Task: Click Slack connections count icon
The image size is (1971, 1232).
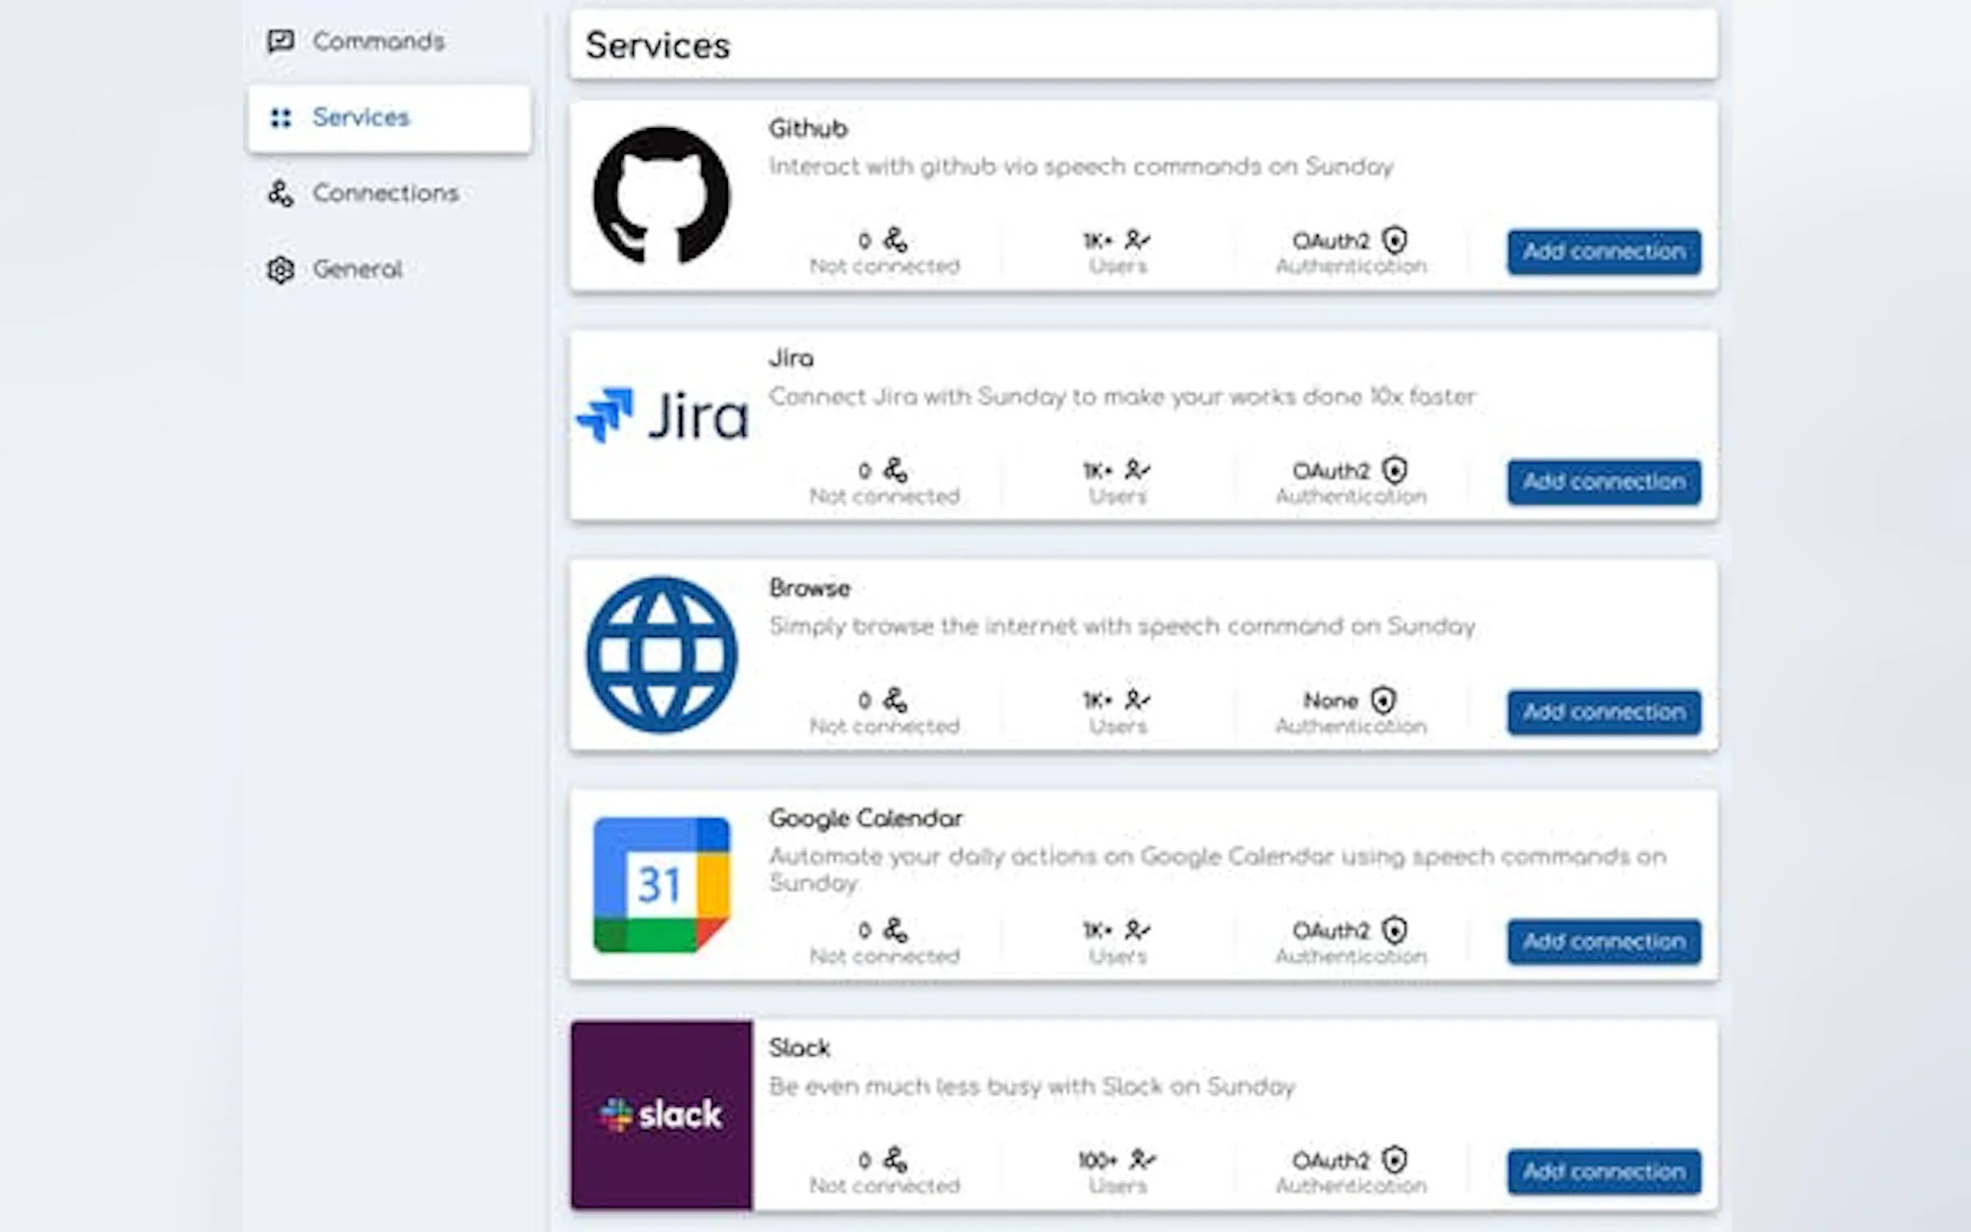Action: click(895, 1160)
